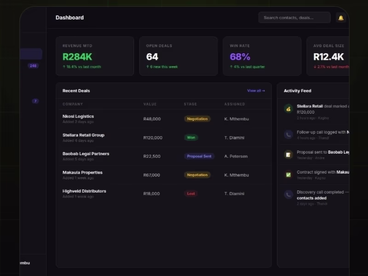Open the Baobab Legal Partners deal

tap(164, 156)
